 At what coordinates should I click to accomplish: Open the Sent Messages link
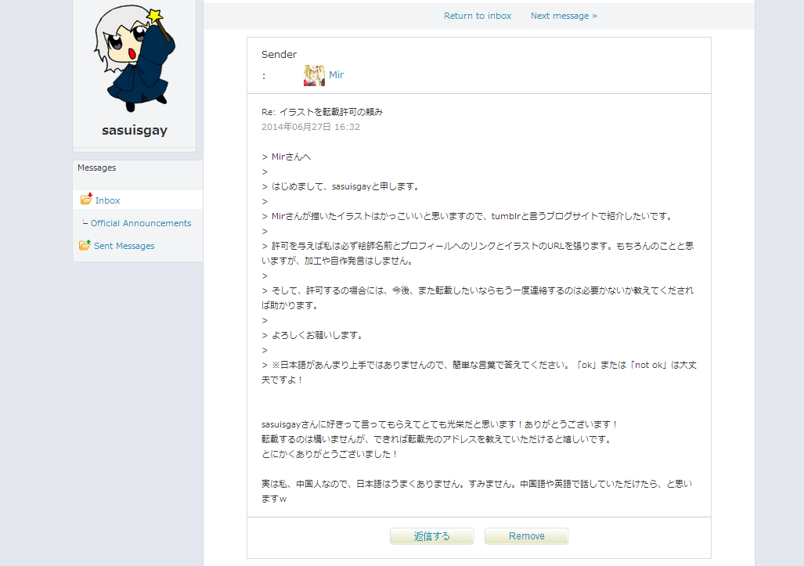click(124, 246)
